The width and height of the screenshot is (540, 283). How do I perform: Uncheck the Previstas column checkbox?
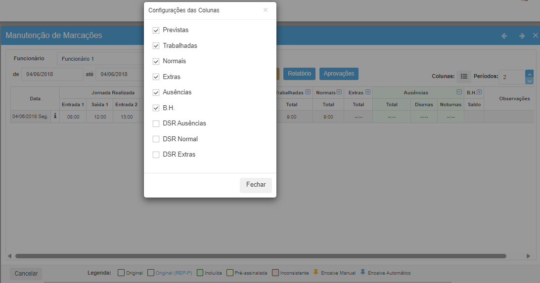[x=156, y=30]
